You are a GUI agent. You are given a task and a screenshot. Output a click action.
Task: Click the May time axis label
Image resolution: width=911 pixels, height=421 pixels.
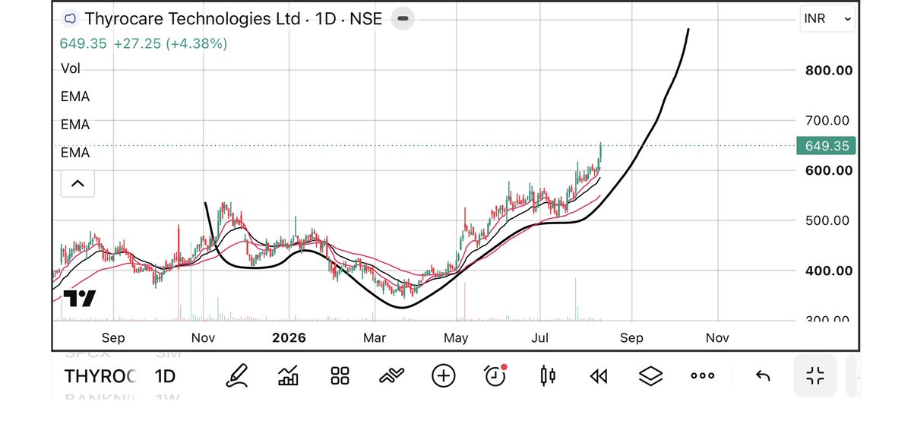pyautogui.click(x=456, y=338)
